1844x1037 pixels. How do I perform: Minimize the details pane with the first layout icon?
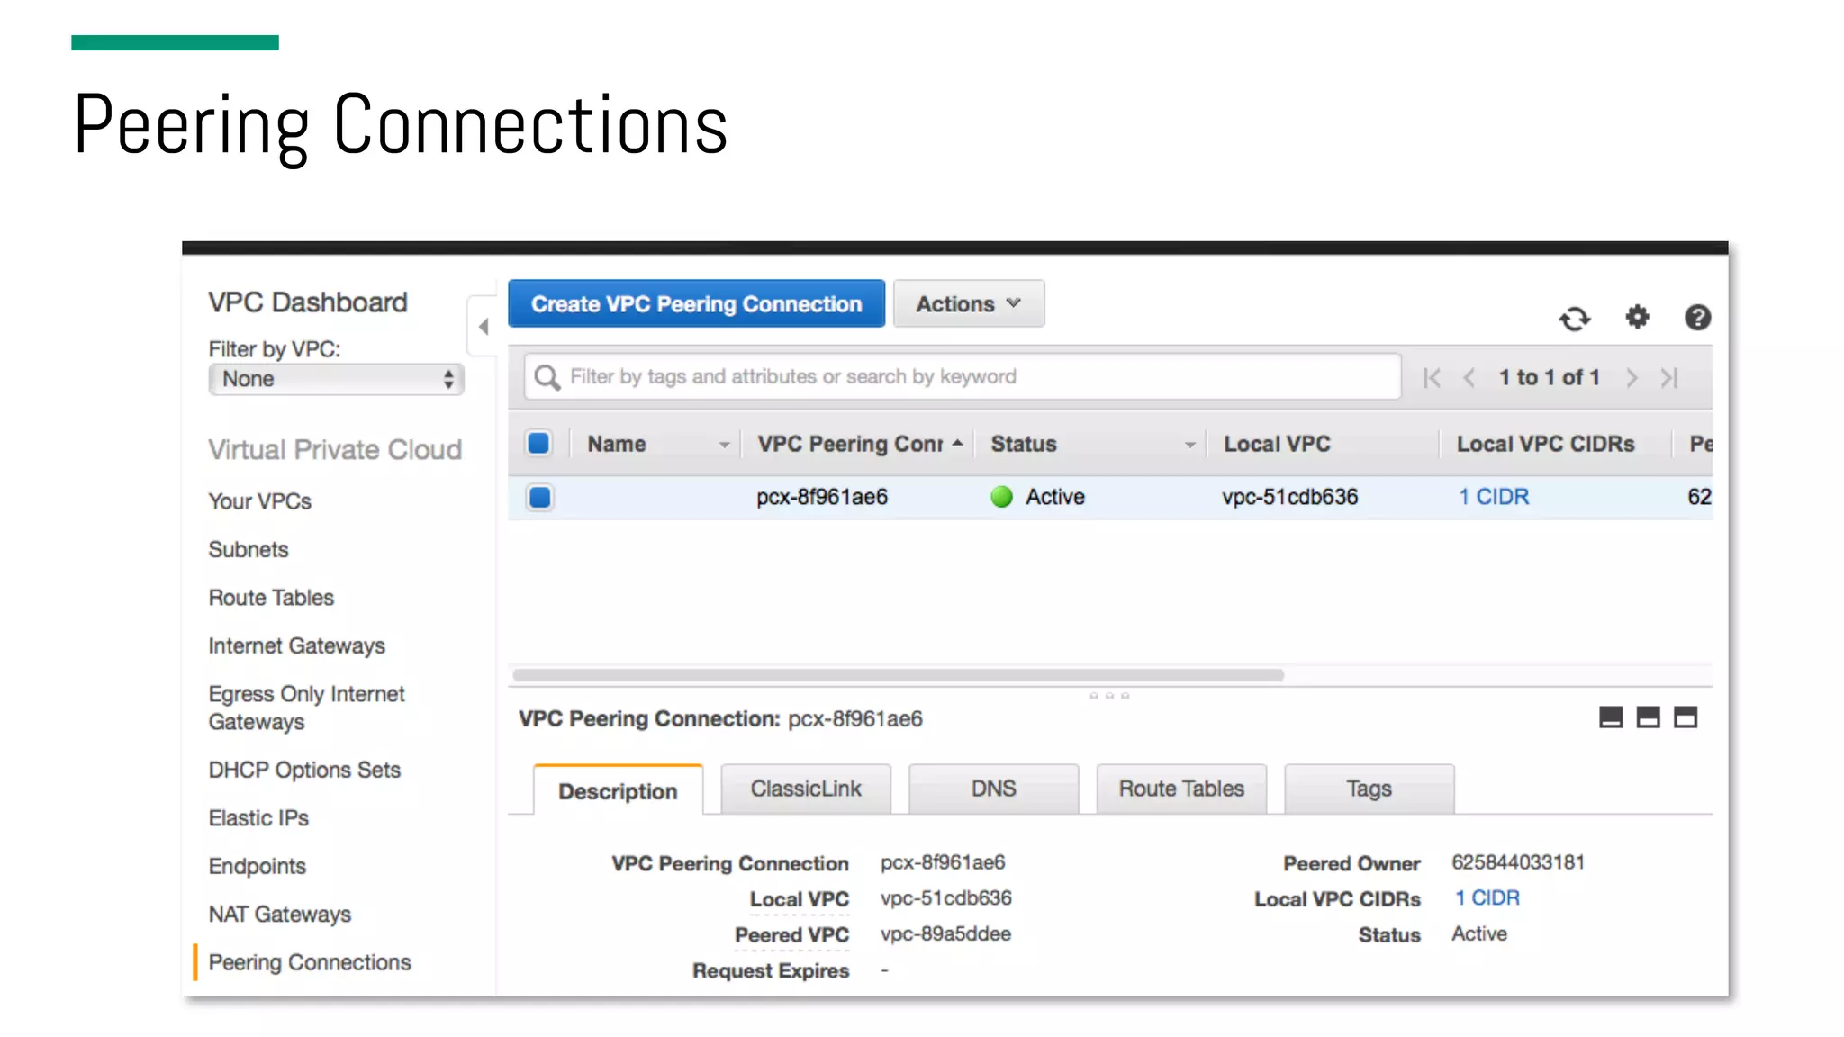click(x=1611, y=717)
